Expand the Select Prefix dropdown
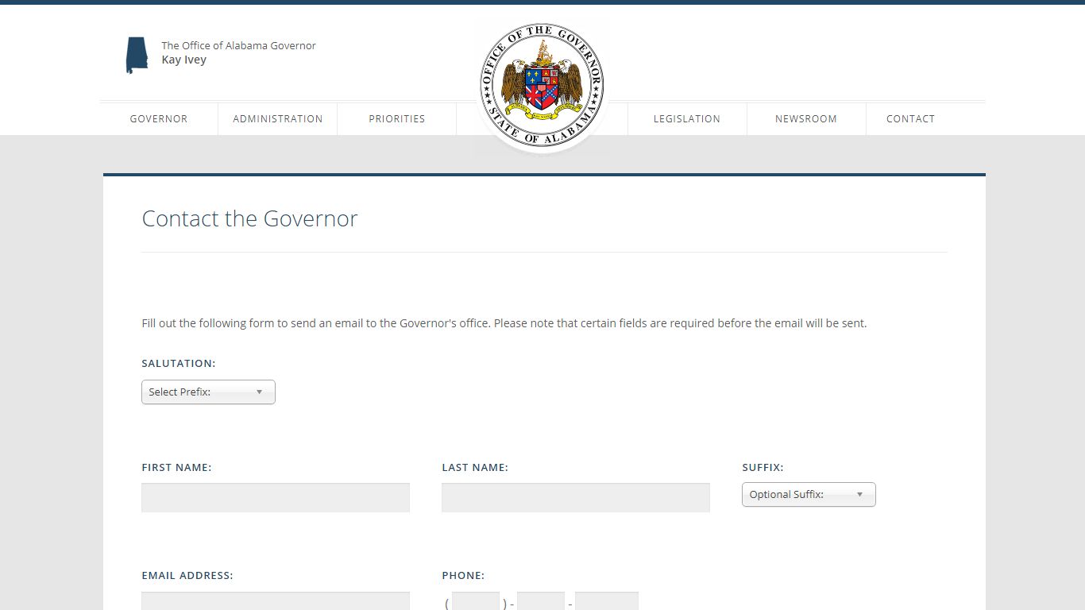The width and height of the screenshot is (1085, 610). pyautogui.click(x=208, y=392)
